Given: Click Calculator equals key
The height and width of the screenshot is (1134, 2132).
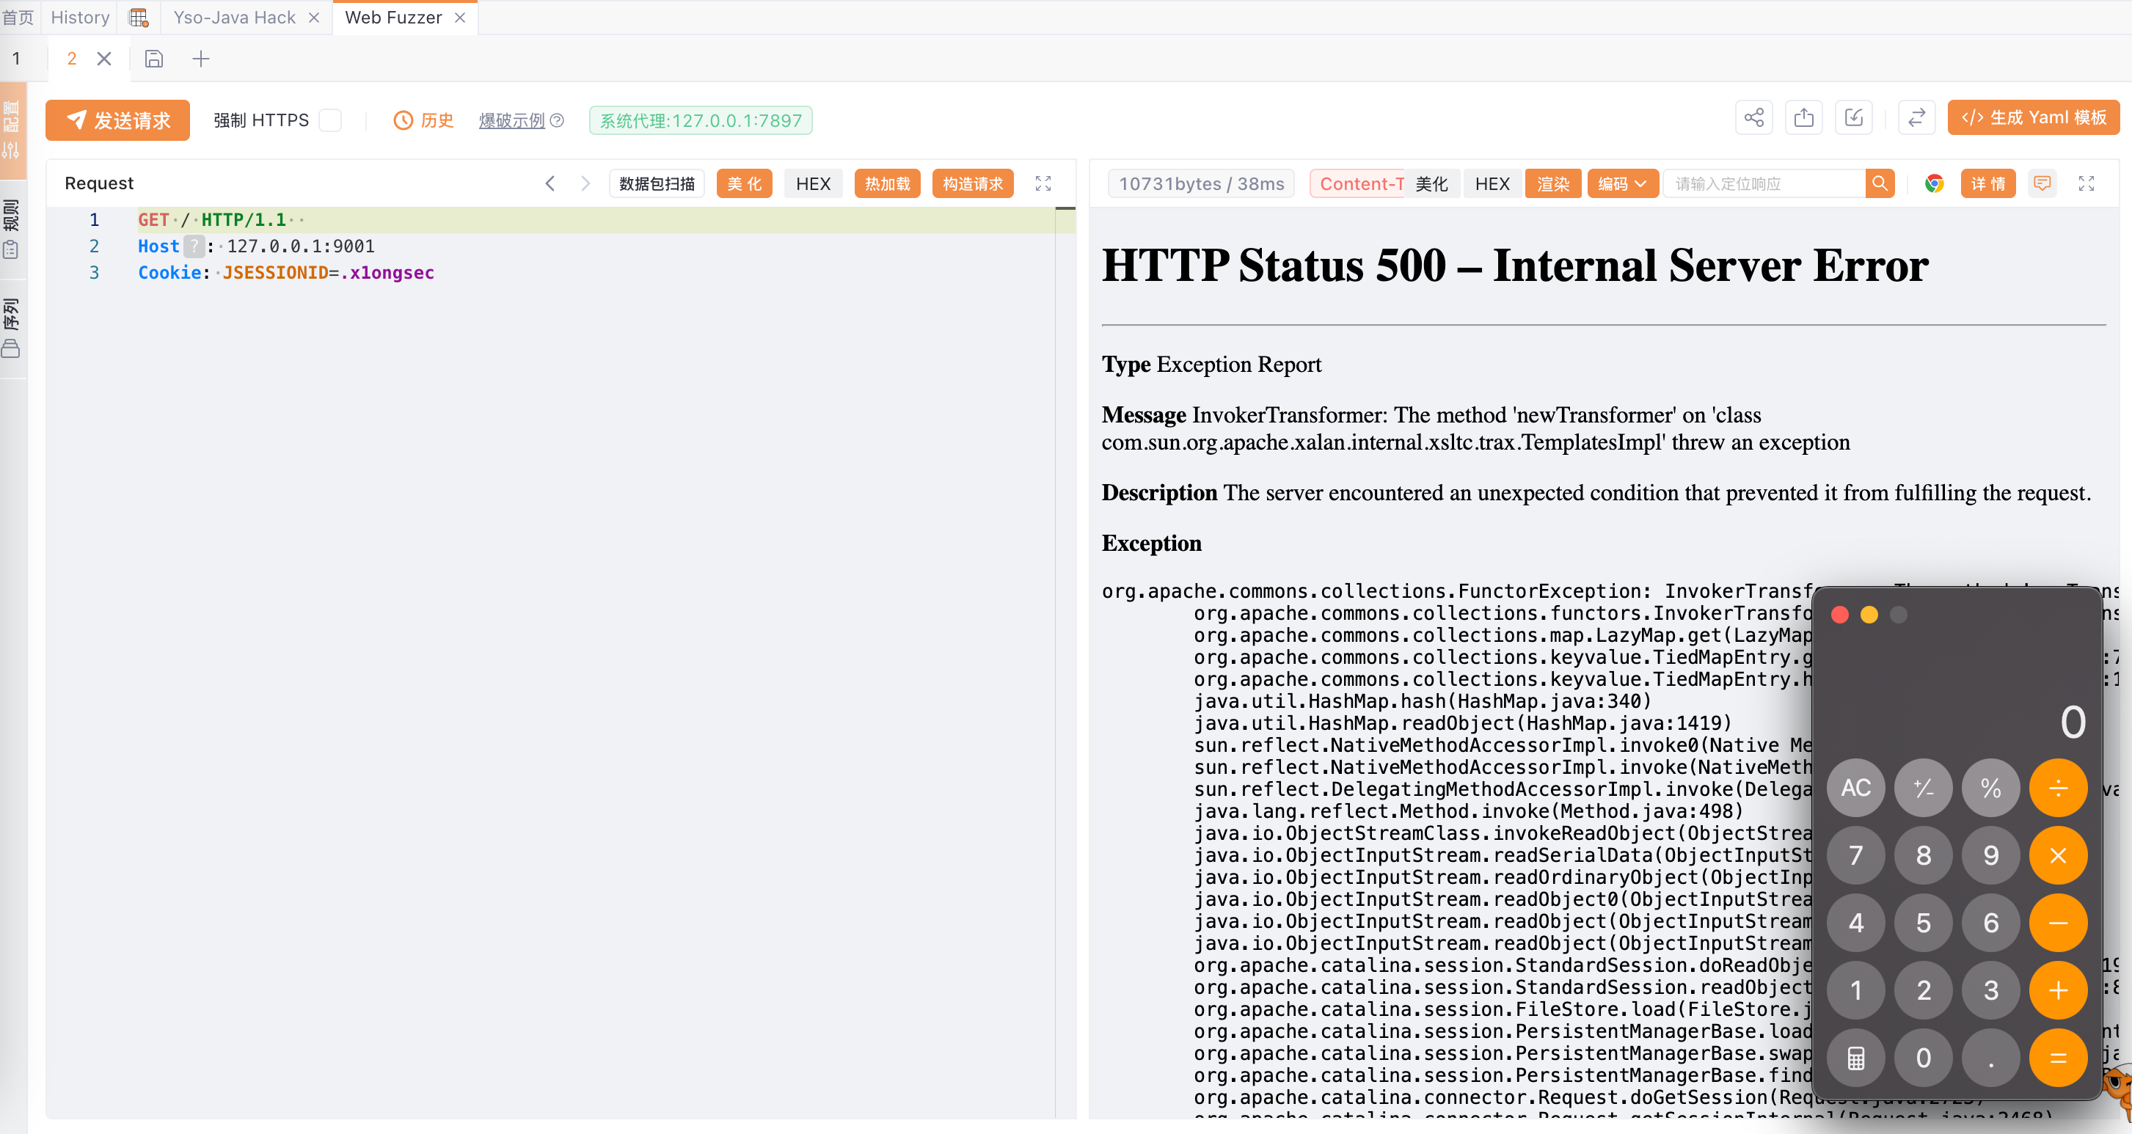Looking at the screenshot, I should pyautogui.click(x=2057, y=1057).
